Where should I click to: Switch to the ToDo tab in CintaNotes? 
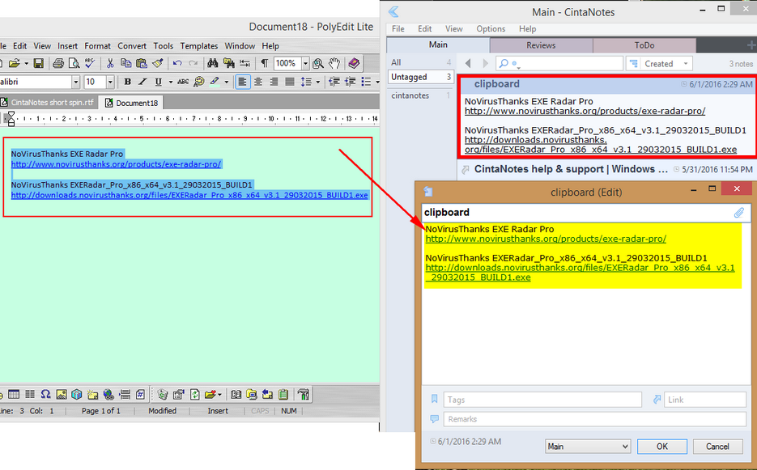(x=644, y=45)
